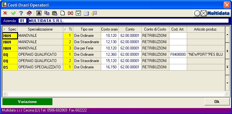Viewport: 232px width, 114px height.
Task: Select the OQ cell for Ore Straordinarie
Action: [x=10, y=61]
